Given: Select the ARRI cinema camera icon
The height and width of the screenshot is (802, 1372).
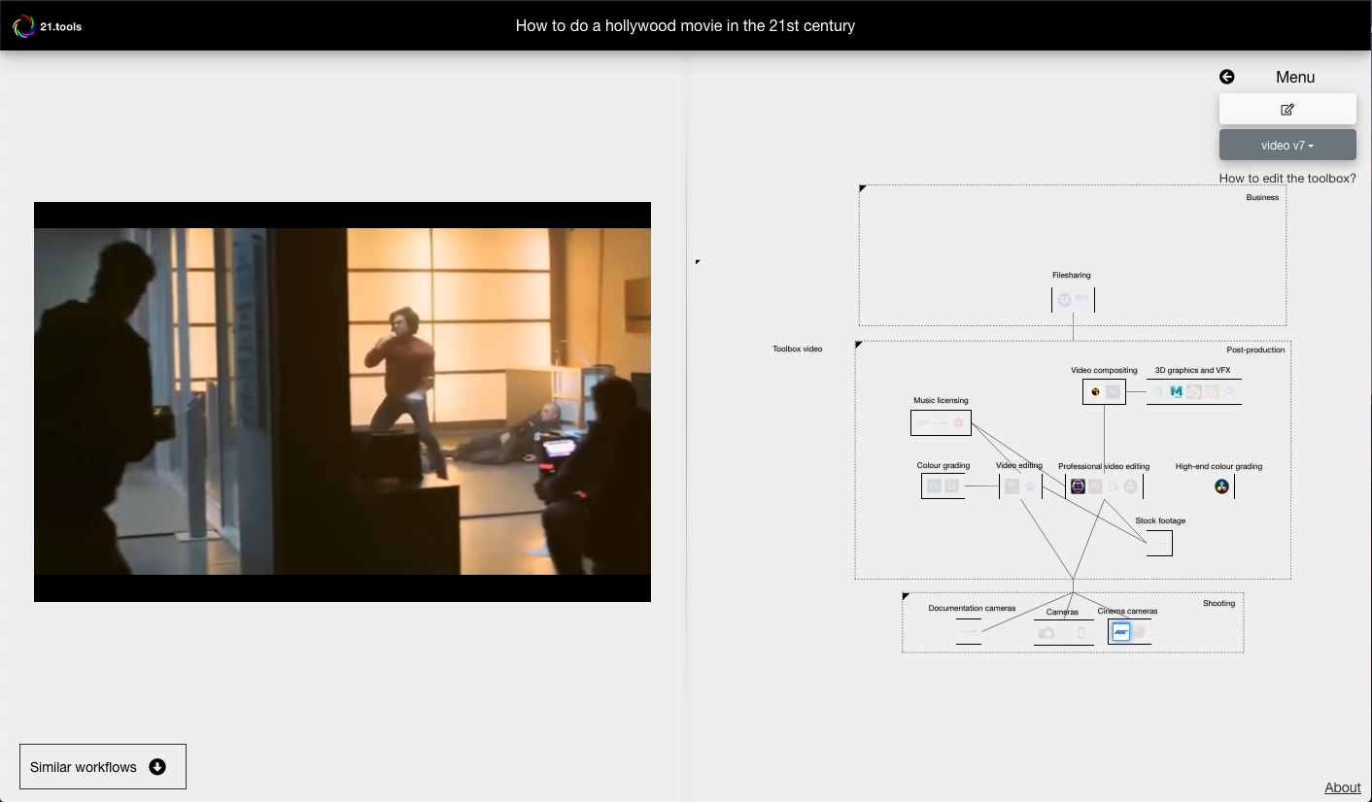Looking at the screenshot, I should pos(1121,632).
